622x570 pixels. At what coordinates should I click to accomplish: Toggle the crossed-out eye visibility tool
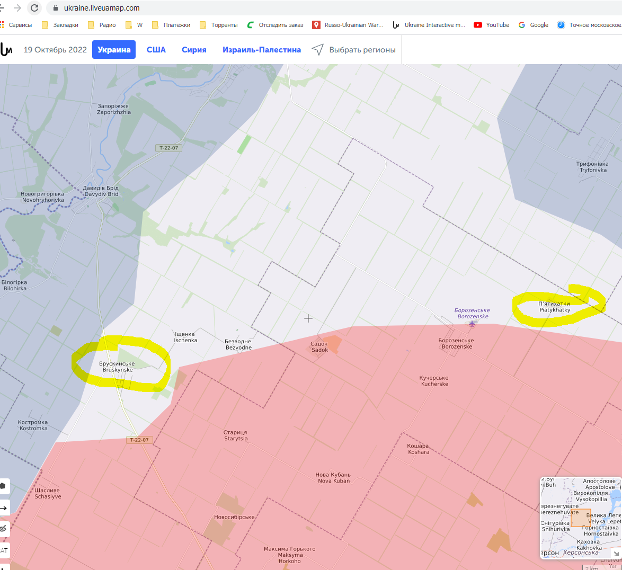click(4, 529)
